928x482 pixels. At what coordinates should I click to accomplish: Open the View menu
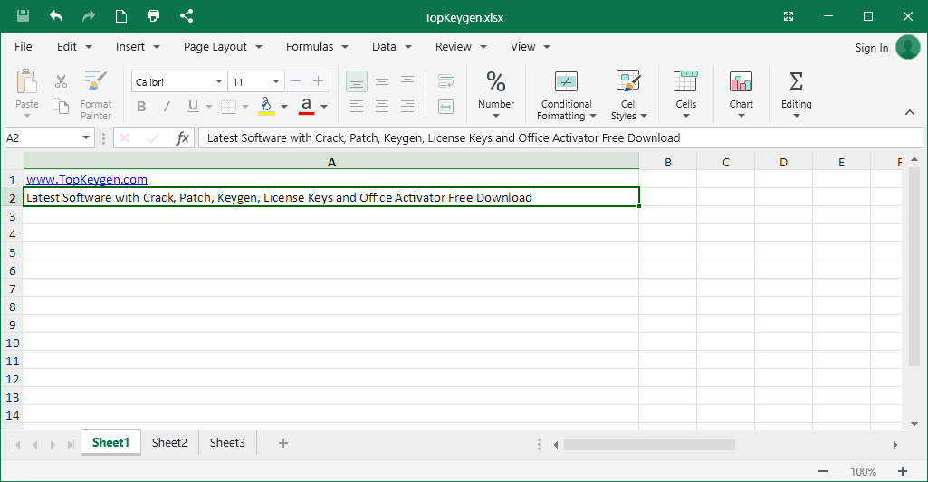530,47
